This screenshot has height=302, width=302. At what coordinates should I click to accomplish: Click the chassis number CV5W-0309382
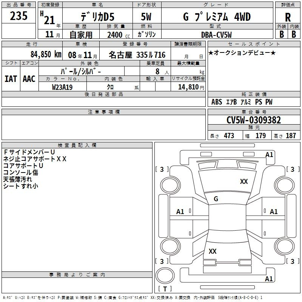(x=254, y=120)
